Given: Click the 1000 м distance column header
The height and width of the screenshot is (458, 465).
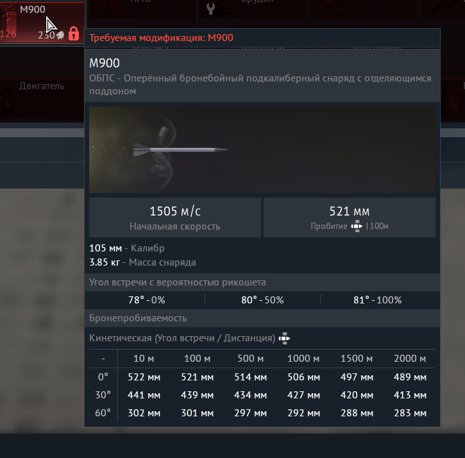Looking at the screenshot, I should (x=303, y=359).
